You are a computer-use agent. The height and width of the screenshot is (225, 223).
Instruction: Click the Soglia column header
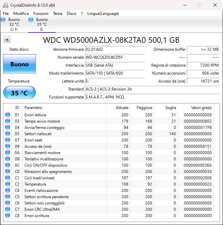coord(166,108)
